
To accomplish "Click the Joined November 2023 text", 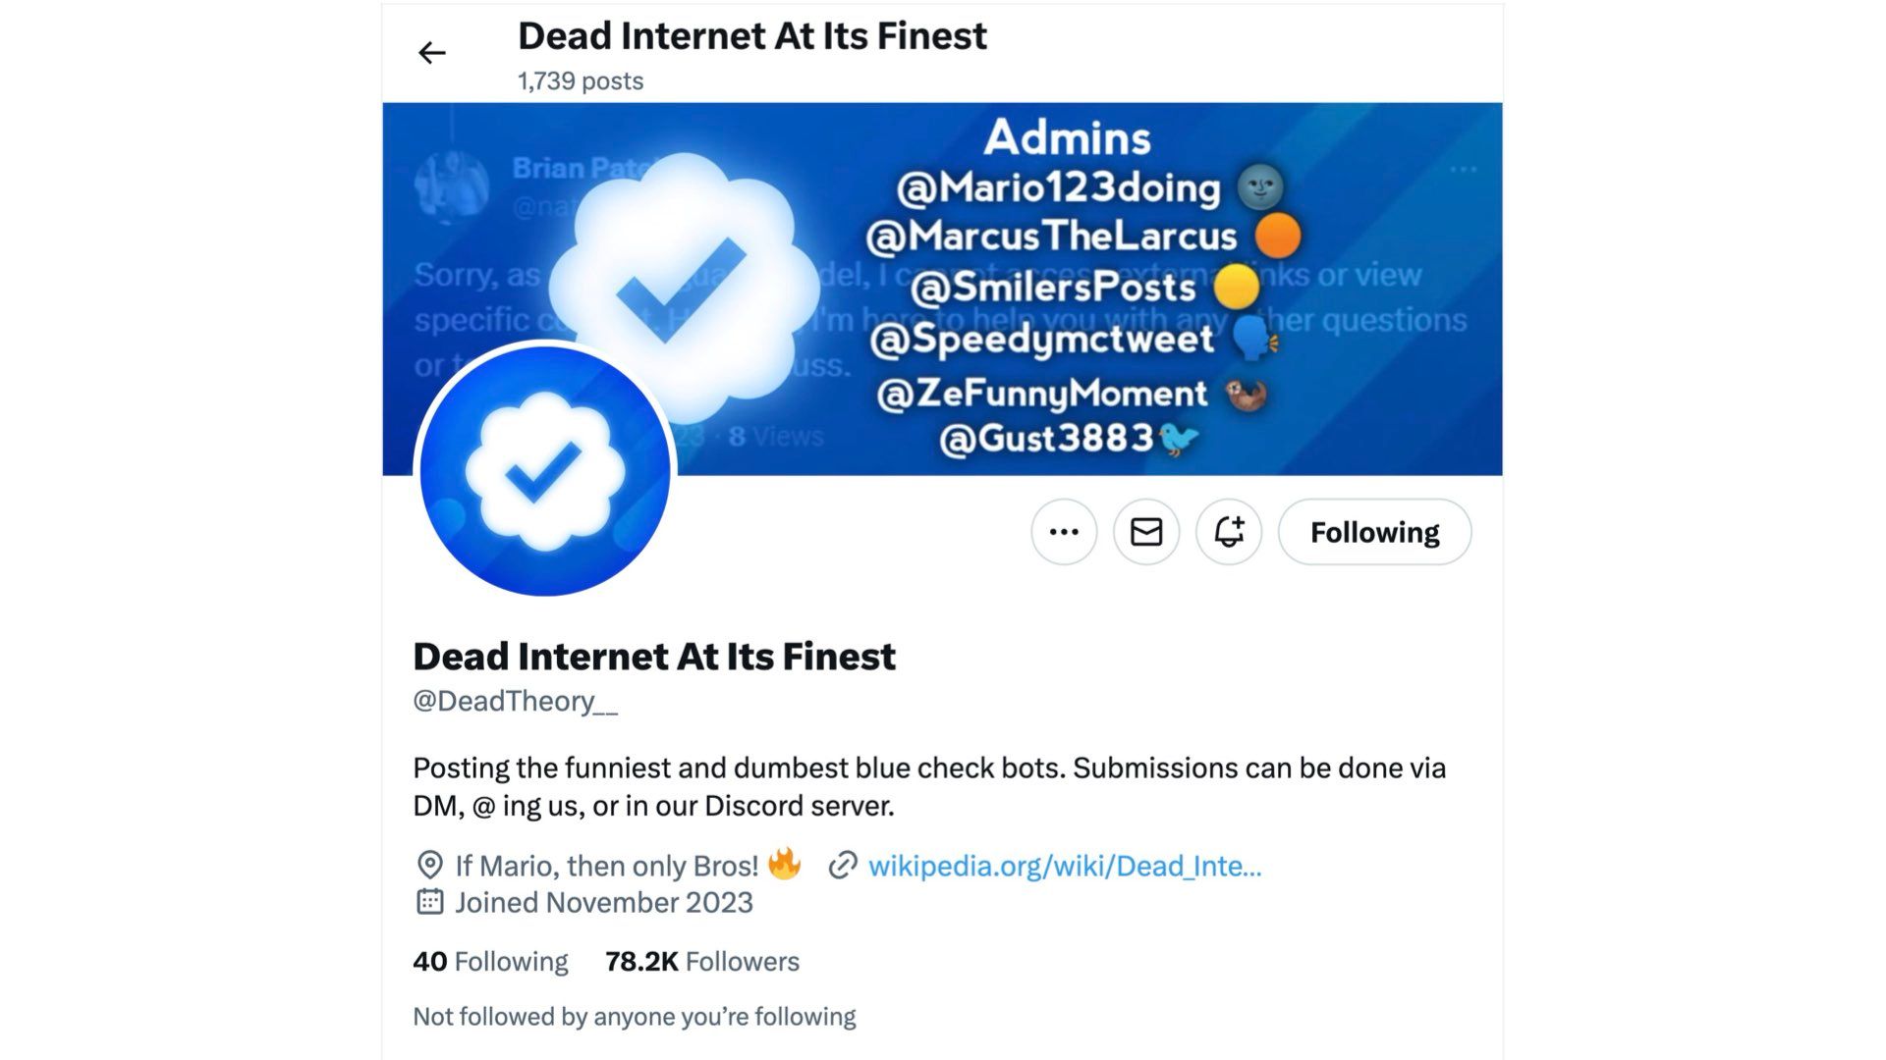I will tap(604, 903).
